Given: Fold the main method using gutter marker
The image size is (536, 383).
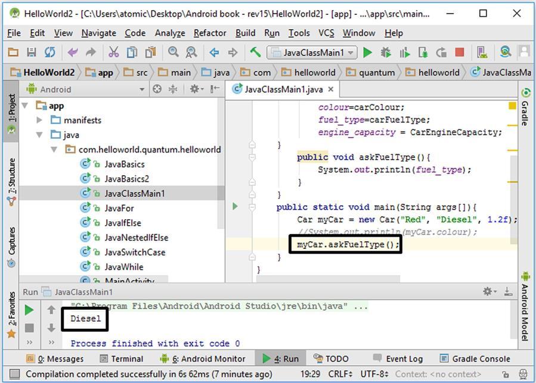Looking at the screenshot, I should click(252, 207).
